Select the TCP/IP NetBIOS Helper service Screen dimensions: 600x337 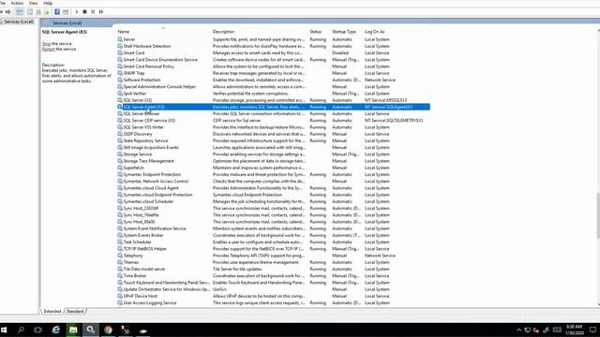(x=274, y=249)
